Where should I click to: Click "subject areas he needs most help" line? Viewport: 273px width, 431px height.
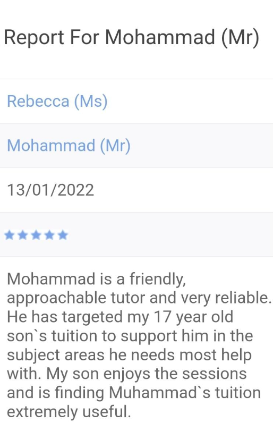tap(129, 355)
